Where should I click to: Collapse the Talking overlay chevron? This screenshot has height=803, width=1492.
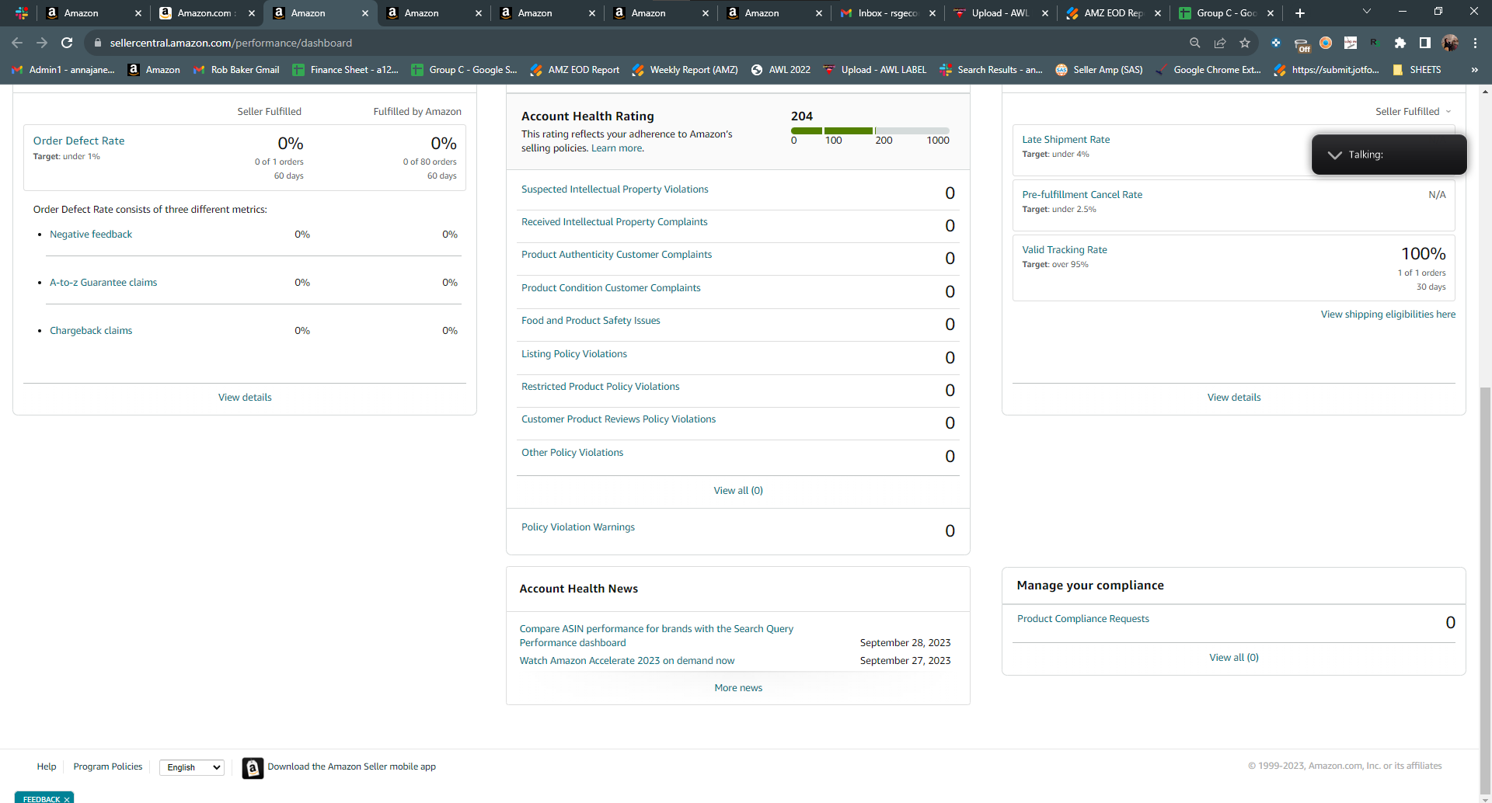tap(1335, 155)
